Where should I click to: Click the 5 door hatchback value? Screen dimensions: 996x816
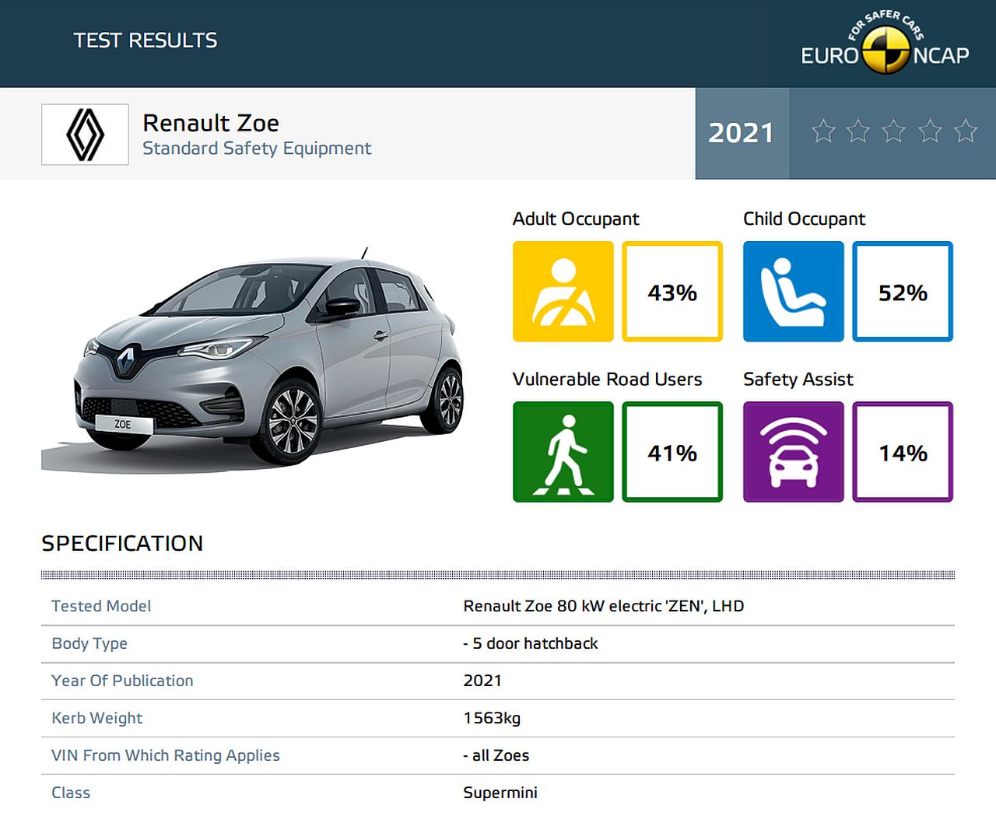click(x=531, y=643)
